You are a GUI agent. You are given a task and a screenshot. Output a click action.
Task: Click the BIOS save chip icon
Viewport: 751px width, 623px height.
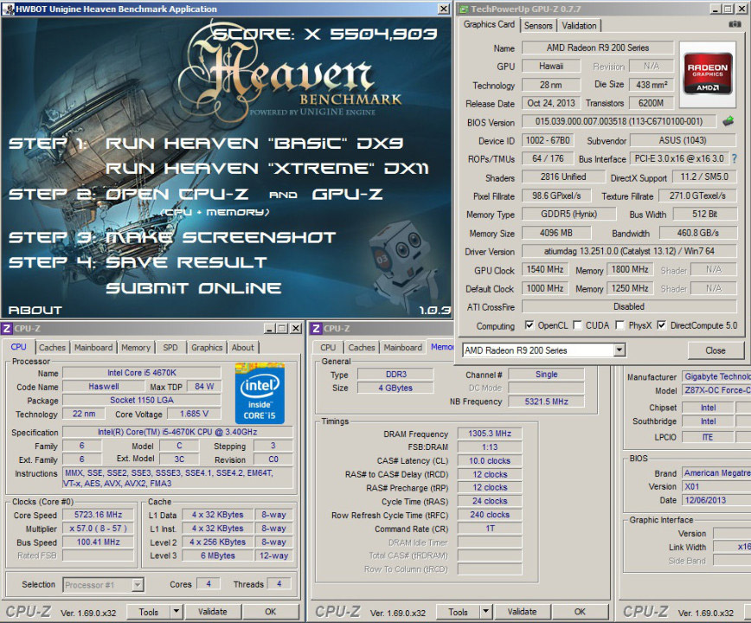(x=728, y=121)
